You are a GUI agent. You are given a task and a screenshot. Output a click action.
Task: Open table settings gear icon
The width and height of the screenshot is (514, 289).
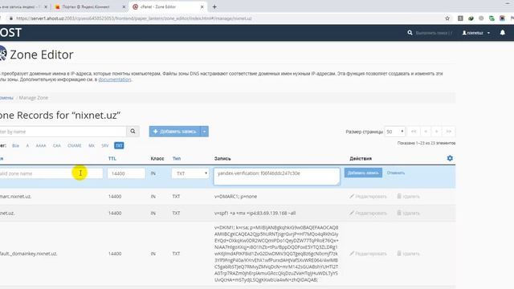point(450,158)
